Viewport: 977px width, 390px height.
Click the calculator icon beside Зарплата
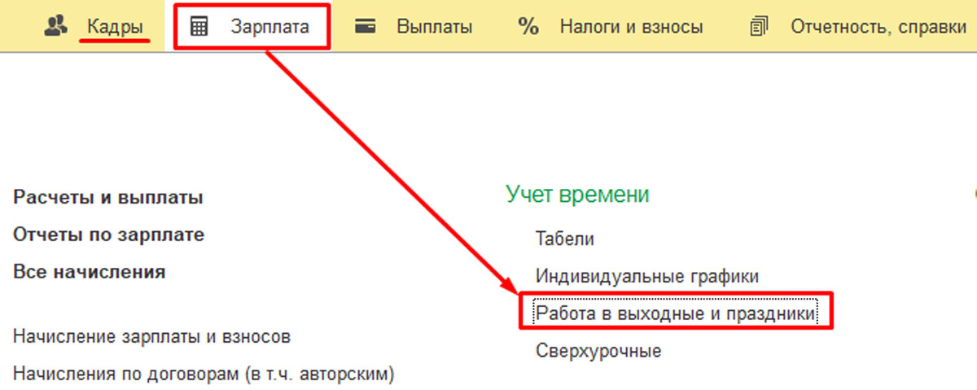coord(199,27)
